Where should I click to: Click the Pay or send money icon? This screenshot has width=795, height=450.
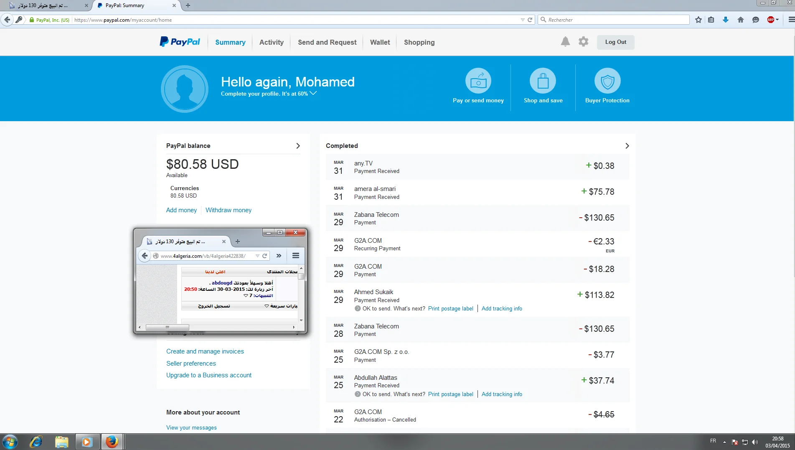click(x=478, y=81)
